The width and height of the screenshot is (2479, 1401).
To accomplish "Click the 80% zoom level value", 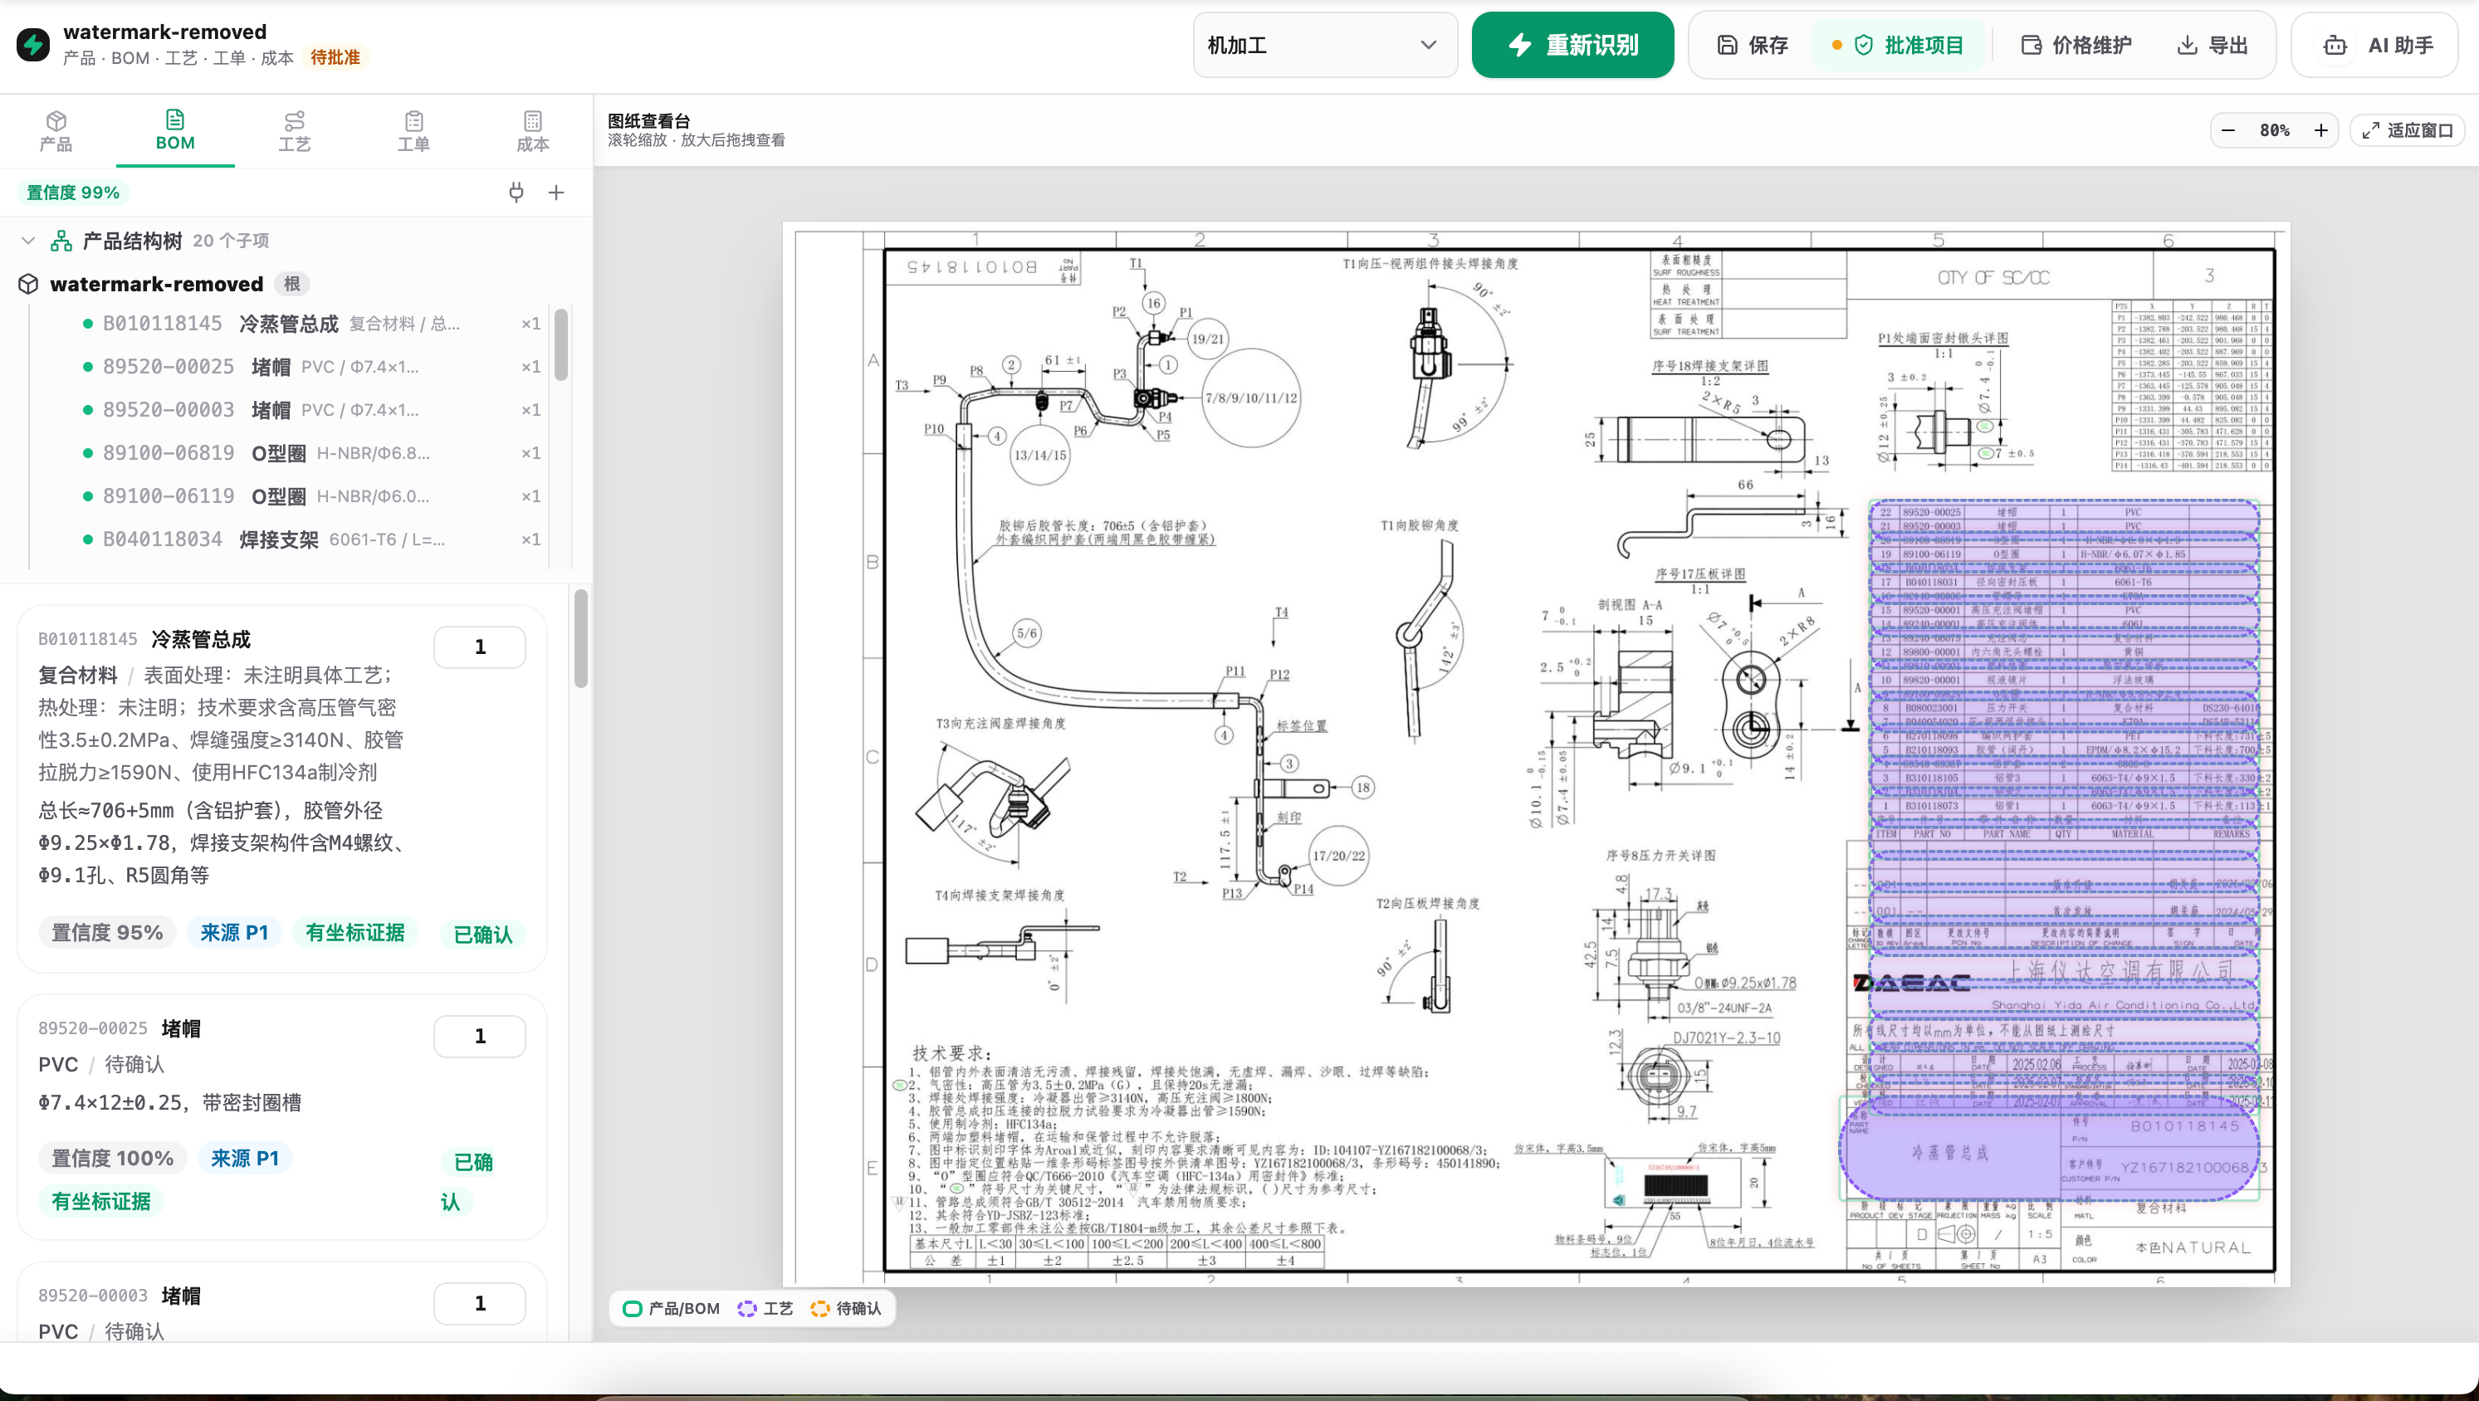I will tap(2275, 131).
